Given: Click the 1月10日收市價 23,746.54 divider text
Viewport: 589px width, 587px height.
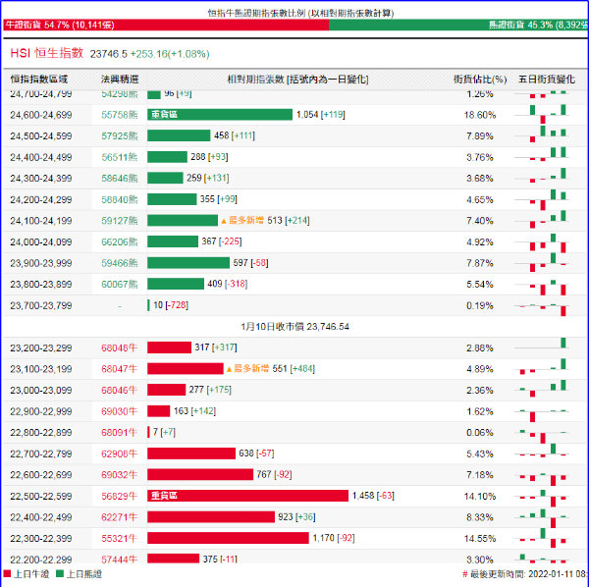Looking at the screenshot, I should tap(294, 327).
